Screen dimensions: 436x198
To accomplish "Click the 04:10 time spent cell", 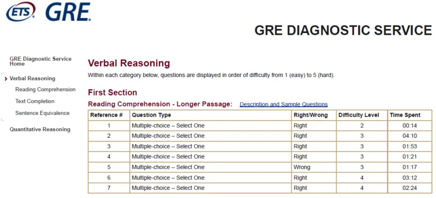I will 410,136.
